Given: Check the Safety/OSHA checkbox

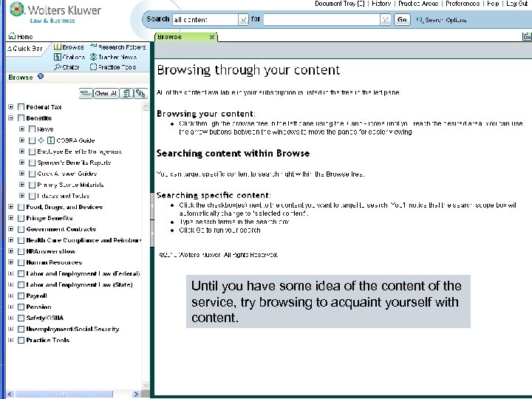Looking at the screenshot, I should click(21, 318).
